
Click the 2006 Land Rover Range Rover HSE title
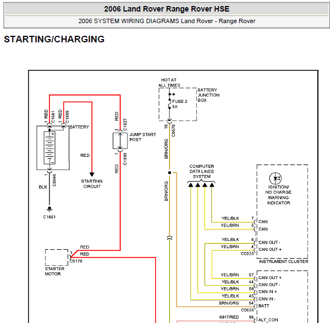point(167,9)
